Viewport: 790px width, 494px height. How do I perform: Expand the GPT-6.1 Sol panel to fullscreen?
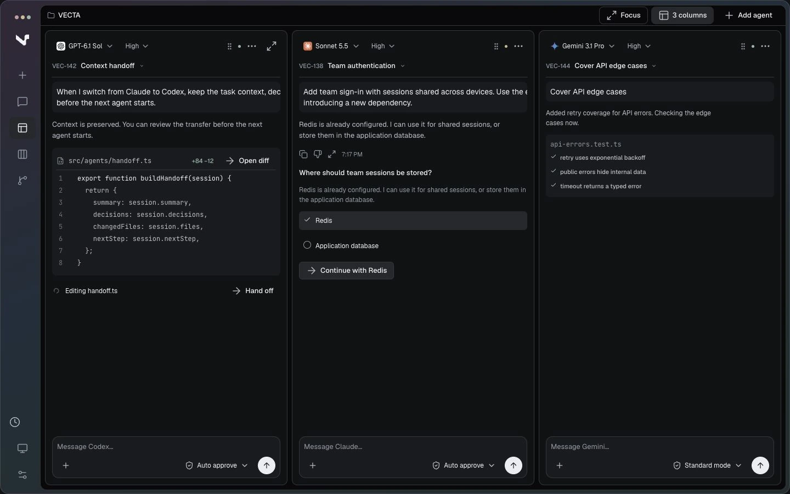(x=272, y=46)
